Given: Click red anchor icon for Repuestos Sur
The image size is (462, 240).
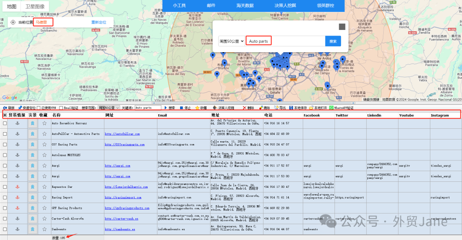Looking at the screenshot, I should pyautogui.click(x=18, y=187).
